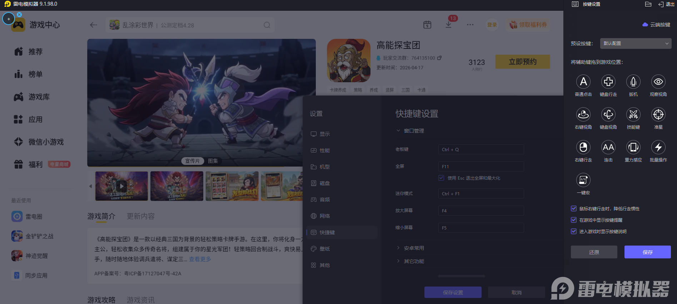Toggle 在游戏中显示按键提醒 checkbox
Screen dimensions: 677x304
pyautogui.click(x=574, y=220)
